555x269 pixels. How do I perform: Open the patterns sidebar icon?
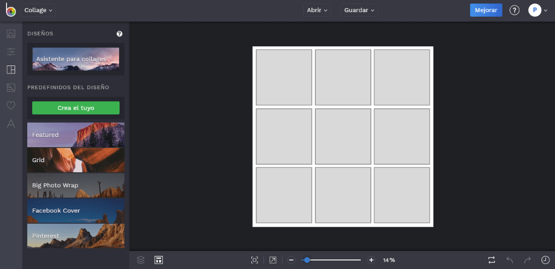point(11,88)
